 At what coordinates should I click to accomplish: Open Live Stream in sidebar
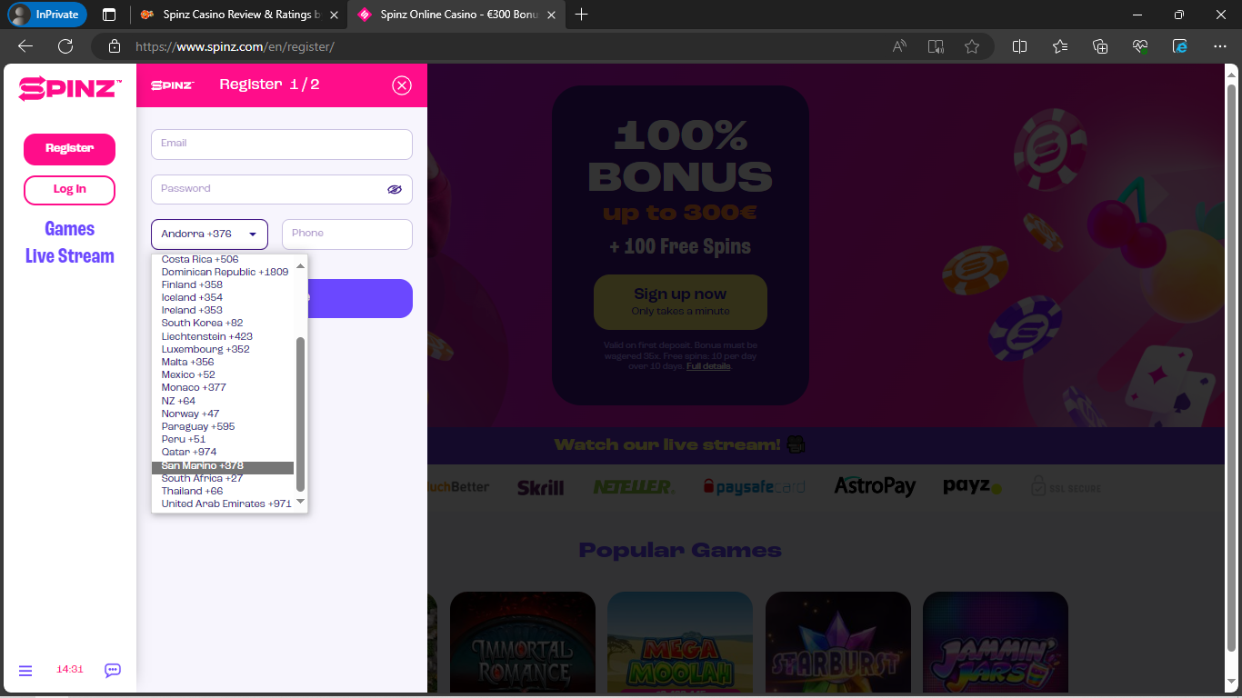[70, 256]
